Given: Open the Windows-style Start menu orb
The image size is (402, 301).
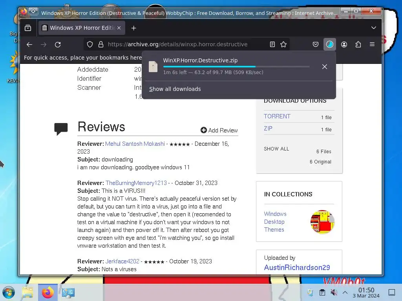Looking at the screenshot, I should [9, 292].
